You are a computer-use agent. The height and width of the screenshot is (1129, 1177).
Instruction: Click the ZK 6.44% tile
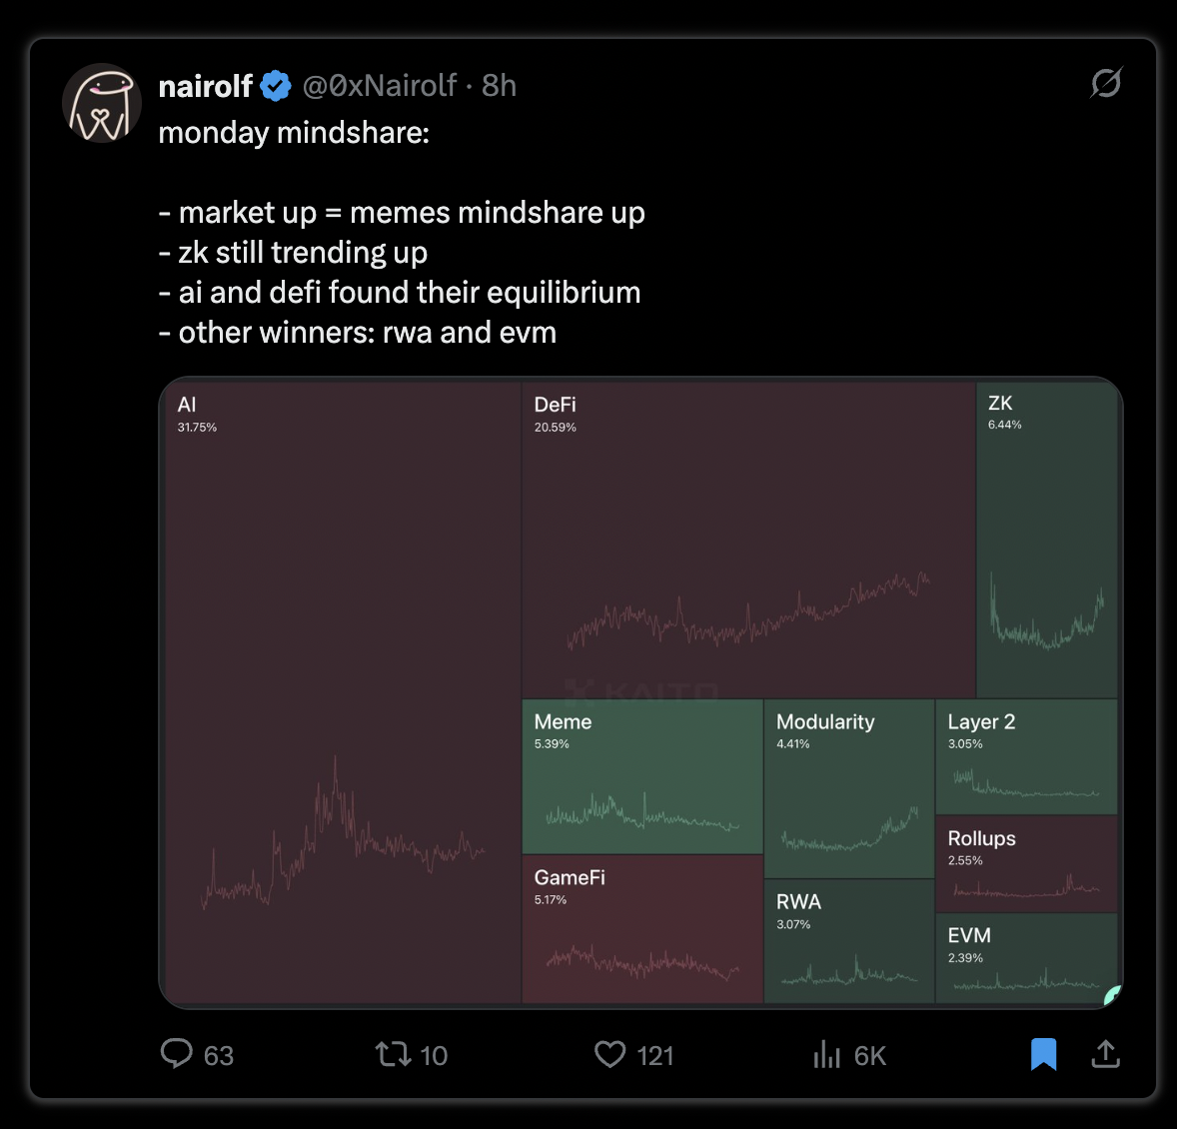(x=1047, y=541)
